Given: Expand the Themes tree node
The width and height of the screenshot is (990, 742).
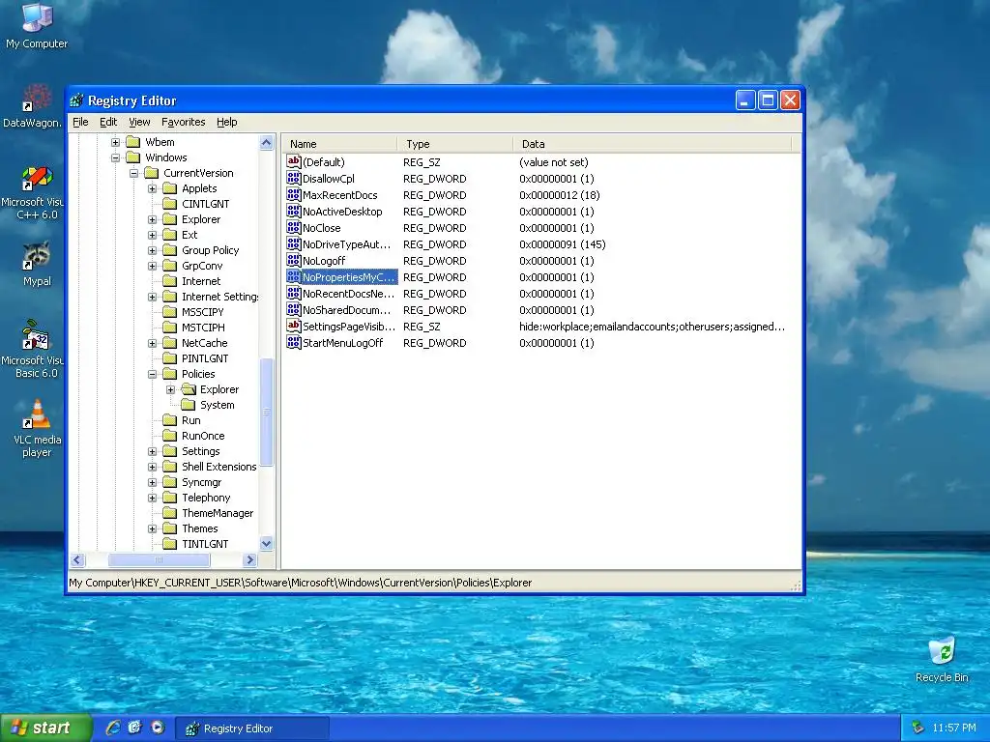Looking at the screenshot, I should point(152,528).
